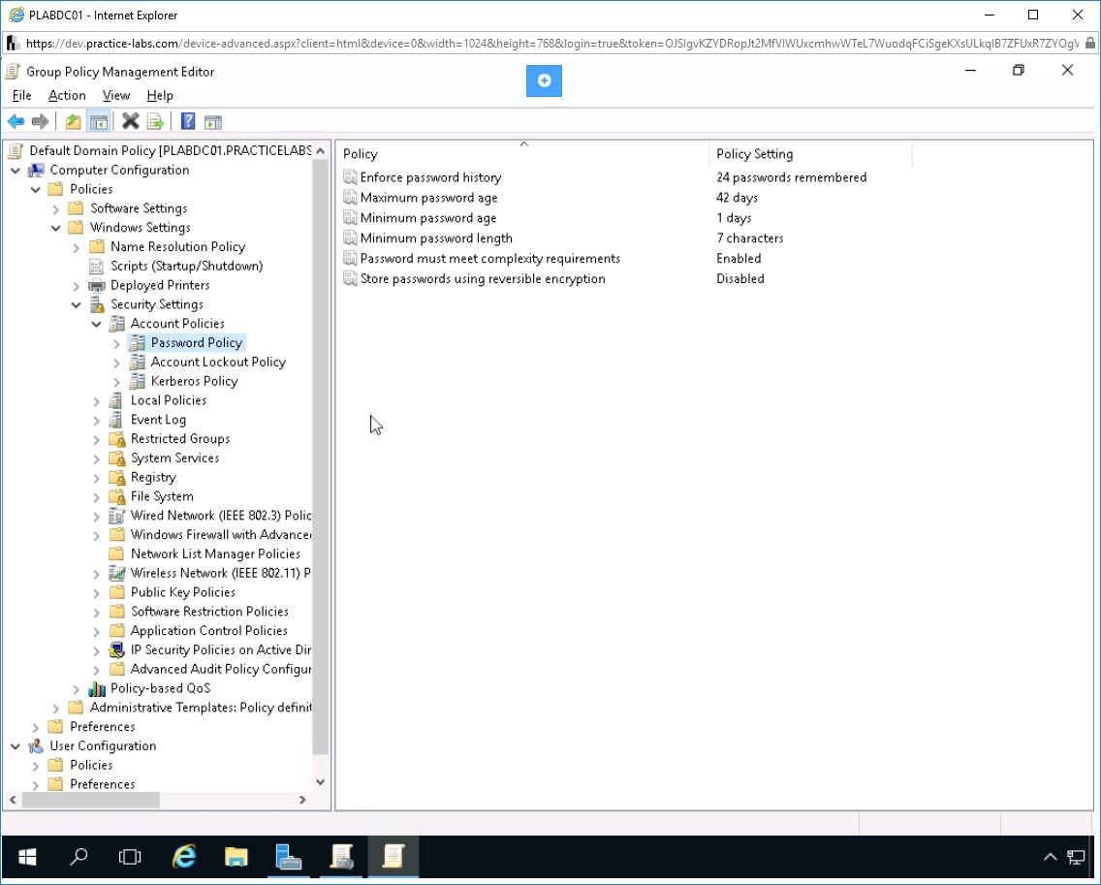Select Software Restriction Policies node
The height and width of the screenshot is (885, 1101).
click(x=210, y=612)
